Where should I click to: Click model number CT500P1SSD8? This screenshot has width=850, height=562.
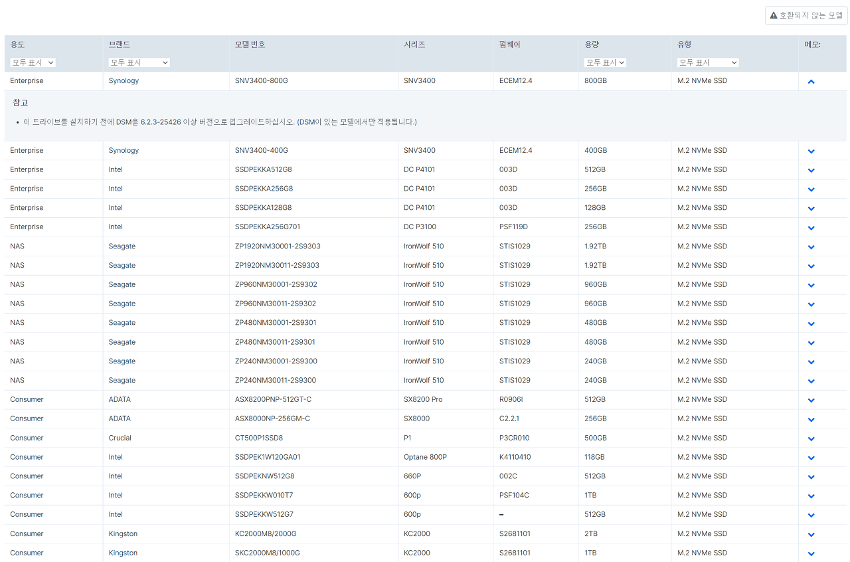259,438
